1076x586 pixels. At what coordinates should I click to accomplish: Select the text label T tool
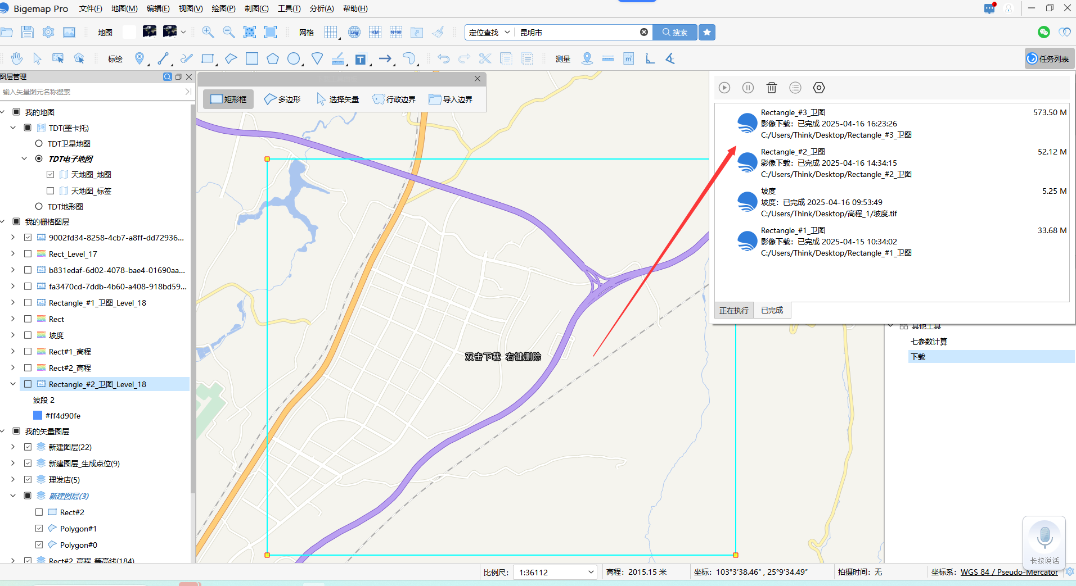[x=361, y=59]
